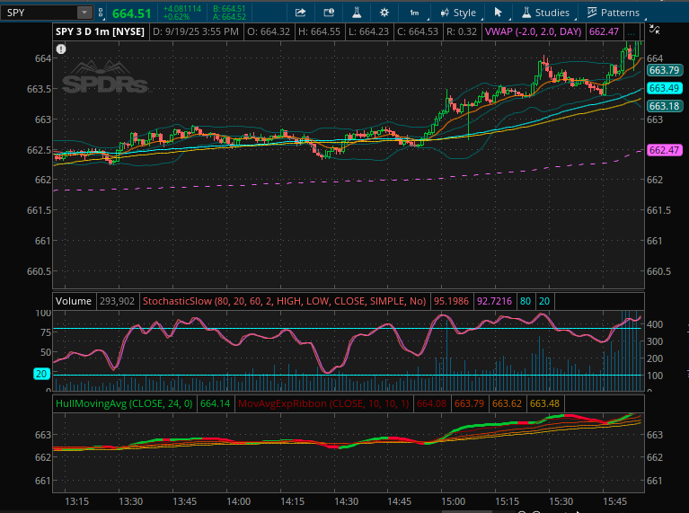
Task: Click the magenta 662.47 price label
Action: tap(663, 150)
